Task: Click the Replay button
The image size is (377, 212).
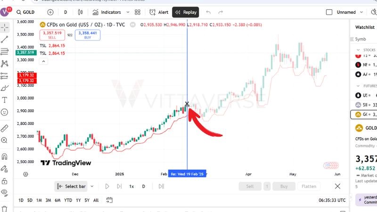Action: pyautogui.click(x=186, y=12)
